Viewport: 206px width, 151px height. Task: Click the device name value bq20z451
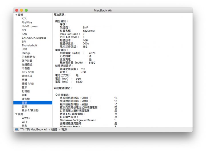click(89, 31)
